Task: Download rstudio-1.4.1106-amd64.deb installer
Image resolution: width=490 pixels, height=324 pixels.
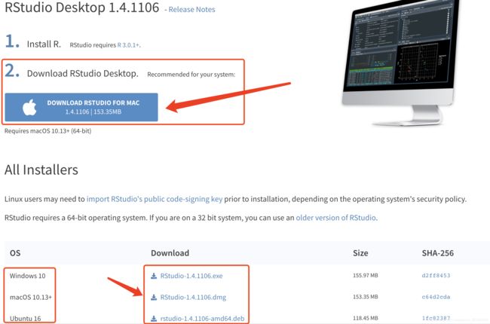Action: [202, 319]
